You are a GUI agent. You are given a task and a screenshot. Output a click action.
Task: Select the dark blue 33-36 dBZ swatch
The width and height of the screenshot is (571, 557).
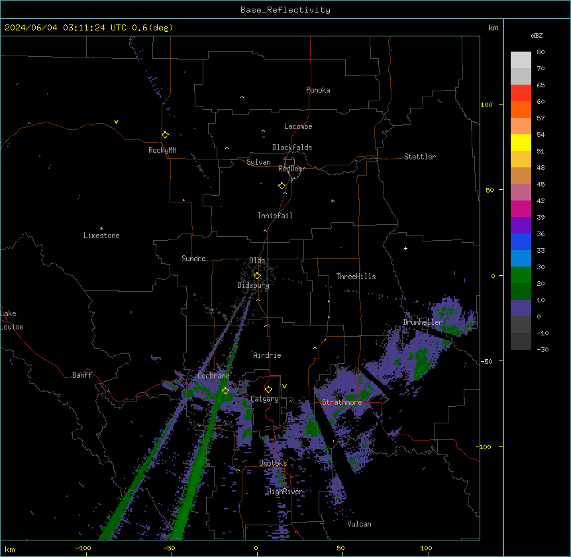click(x=521, y=241)
